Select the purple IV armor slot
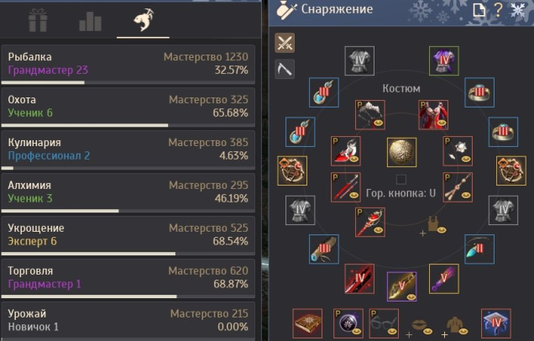 pyautogui.click(x=444, y=60)
